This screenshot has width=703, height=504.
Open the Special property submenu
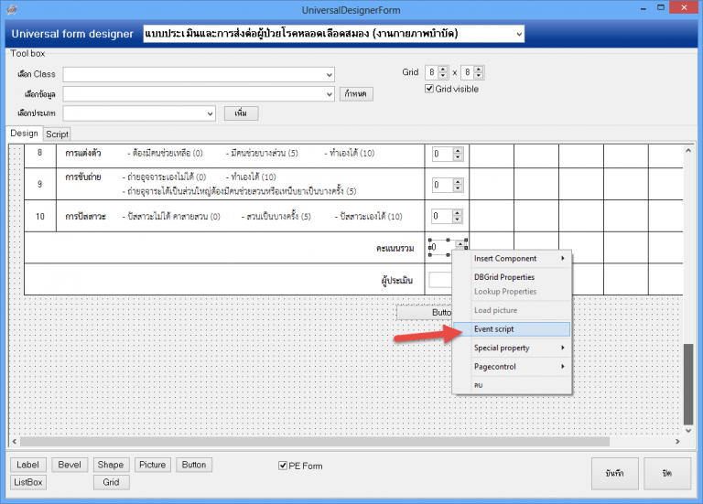513,349
